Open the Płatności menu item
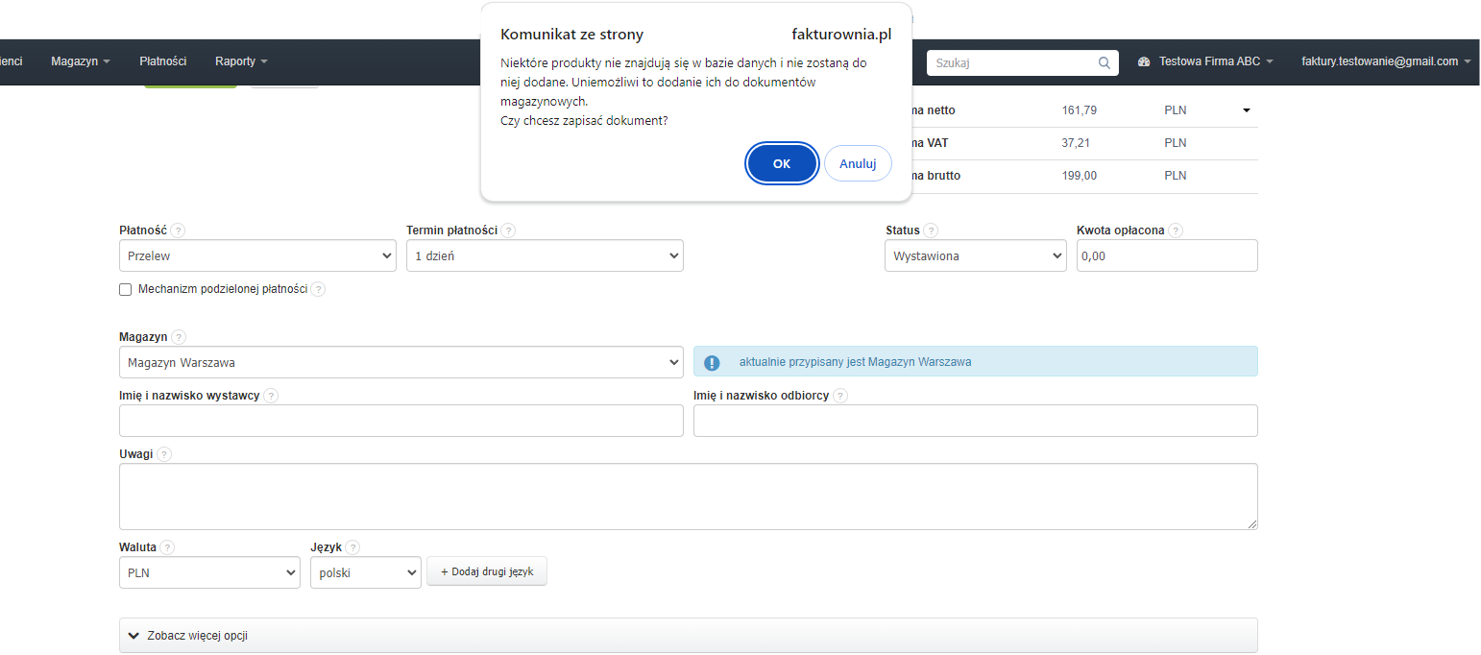The image size is (1481, 655). pyautogui.click(x=162, y=61)
